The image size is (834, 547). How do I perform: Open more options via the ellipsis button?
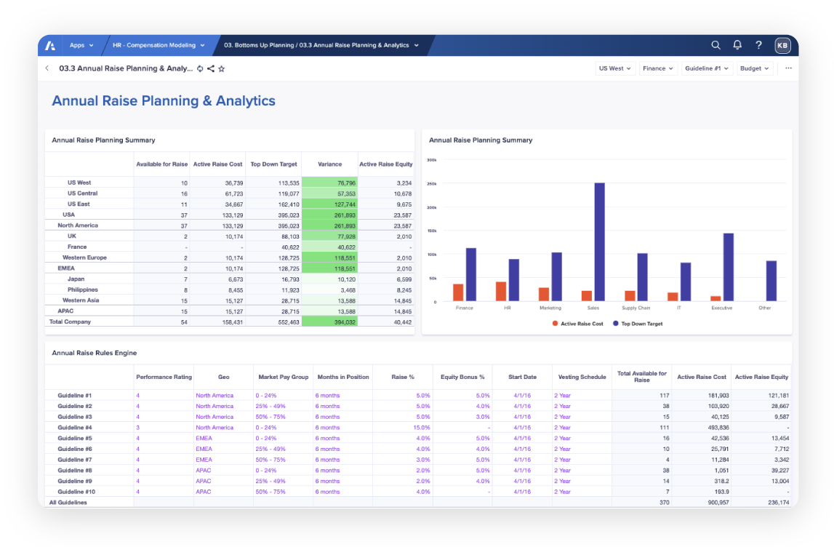(x=788, y=68)
